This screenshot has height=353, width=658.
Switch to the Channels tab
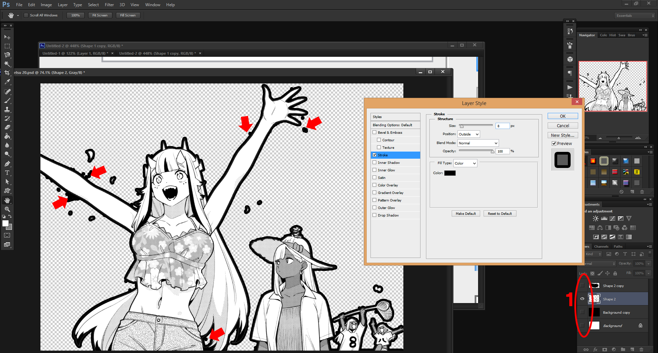[601, 247]
